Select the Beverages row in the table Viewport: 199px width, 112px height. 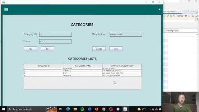pos(83,68)
